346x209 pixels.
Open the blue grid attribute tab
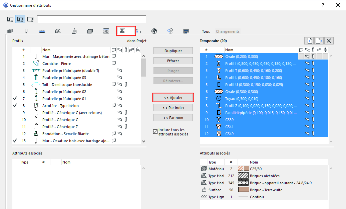186,31
